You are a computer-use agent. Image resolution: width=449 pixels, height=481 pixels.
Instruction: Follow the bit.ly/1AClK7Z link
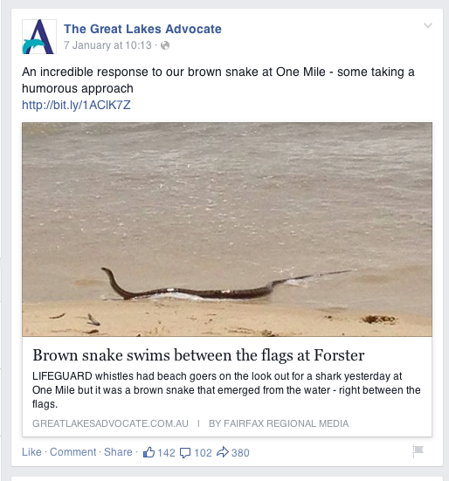click(x=76, y=105)
